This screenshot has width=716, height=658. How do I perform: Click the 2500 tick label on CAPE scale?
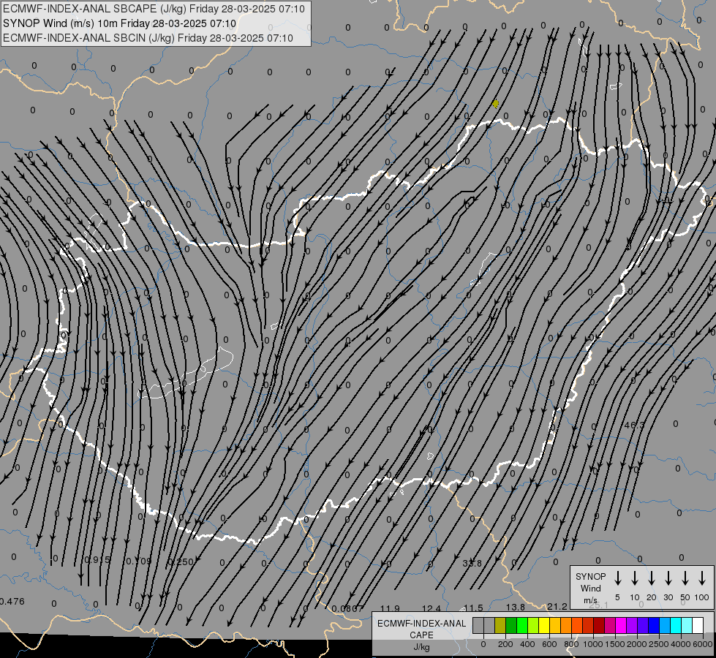pyautogui.click(x=659, y=644)
